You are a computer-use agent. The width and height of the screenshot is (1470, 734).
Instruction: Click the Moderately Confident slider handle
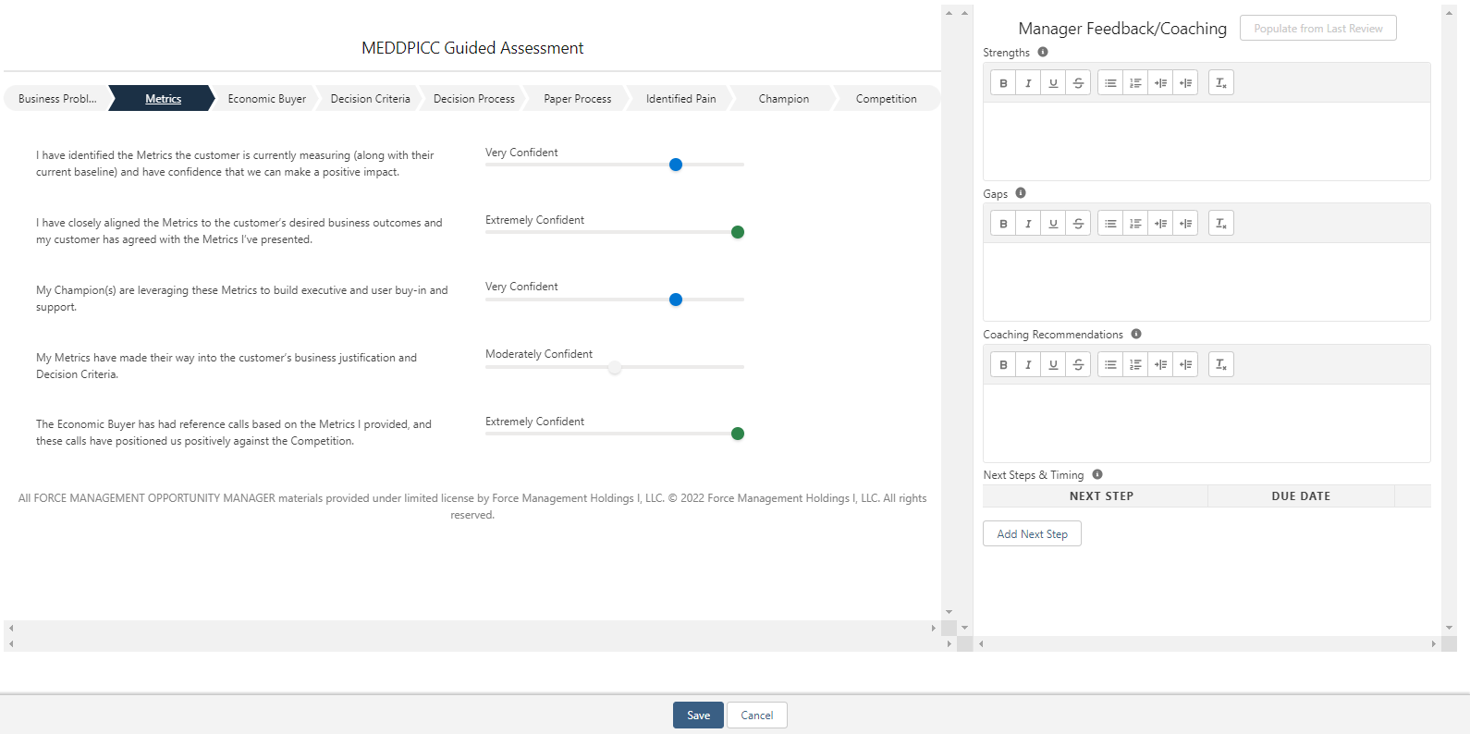tap(615, 367)
